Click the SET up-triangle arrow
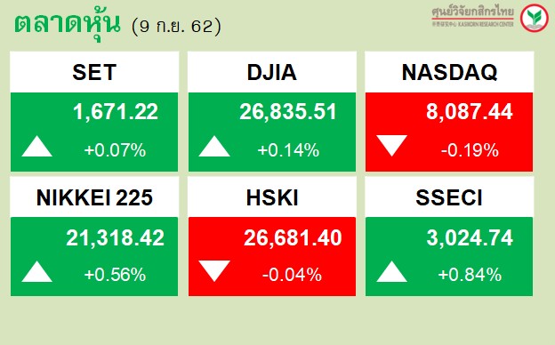The height and width of the screenshot is (345, 555). pyautogui.click(x=36, y=146)
